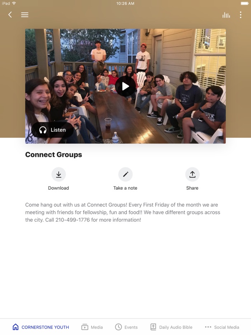
Task: Click the Share upload icon
Action: (x=192, y=174)
